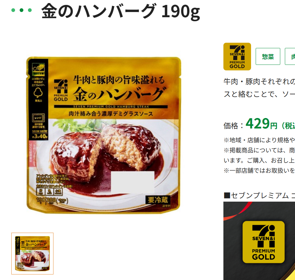Select the product thumbnail below the photo
The height and width of the screenshot is (280, 295).
coord(32,254)
